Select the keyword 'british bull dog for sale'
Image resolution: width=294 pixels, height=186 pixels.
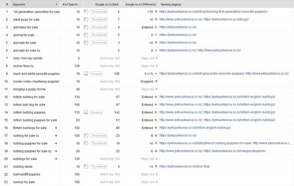[29, 104]
